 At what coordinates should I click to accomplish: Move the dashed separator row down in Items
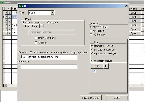[x=10, y=21]
